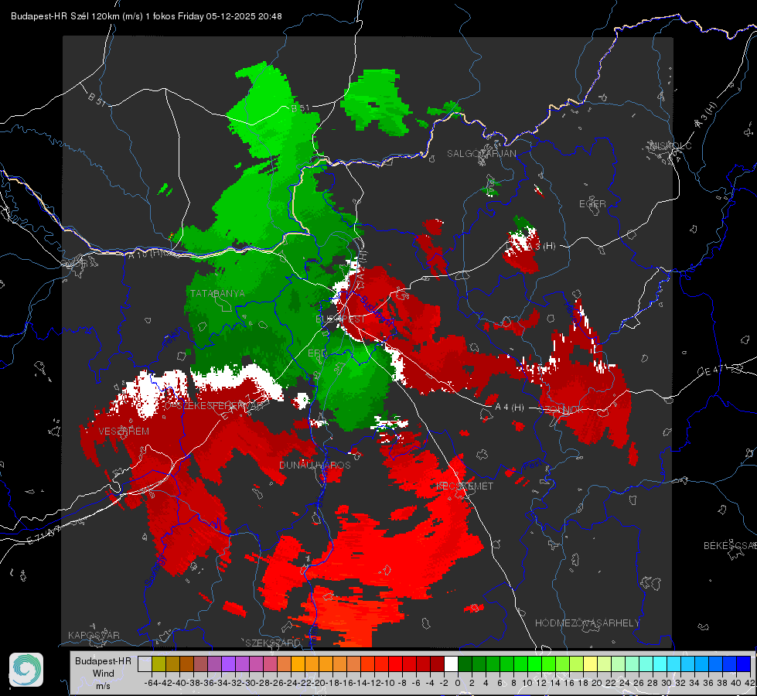Viewport: 757px width, 696px height.
Task: Select the white swatch between -2 and 0
Action: pos(451,664)
